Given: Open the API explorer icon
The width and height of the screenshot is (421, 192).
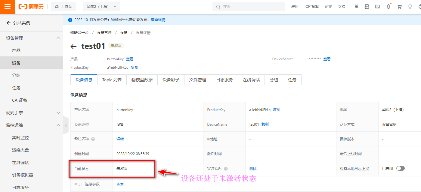Looking at the screenshot, I should [367, 7].
